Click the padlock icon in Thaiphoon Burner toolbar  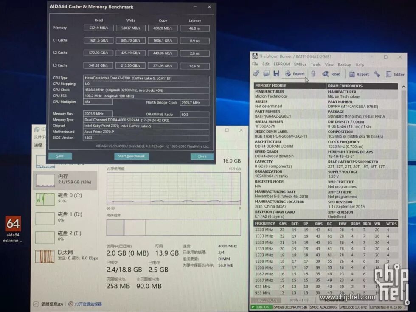[313, 74]
